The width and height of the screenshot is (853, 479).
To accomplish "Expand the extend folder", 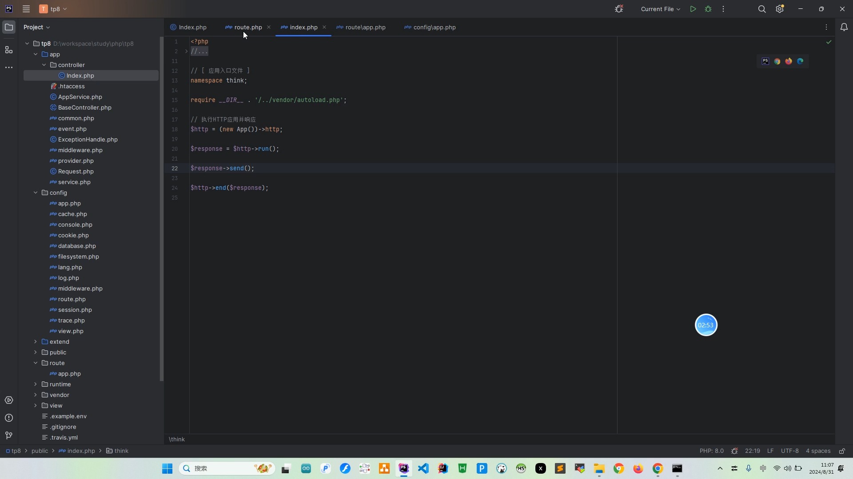I will coord(36,342).
